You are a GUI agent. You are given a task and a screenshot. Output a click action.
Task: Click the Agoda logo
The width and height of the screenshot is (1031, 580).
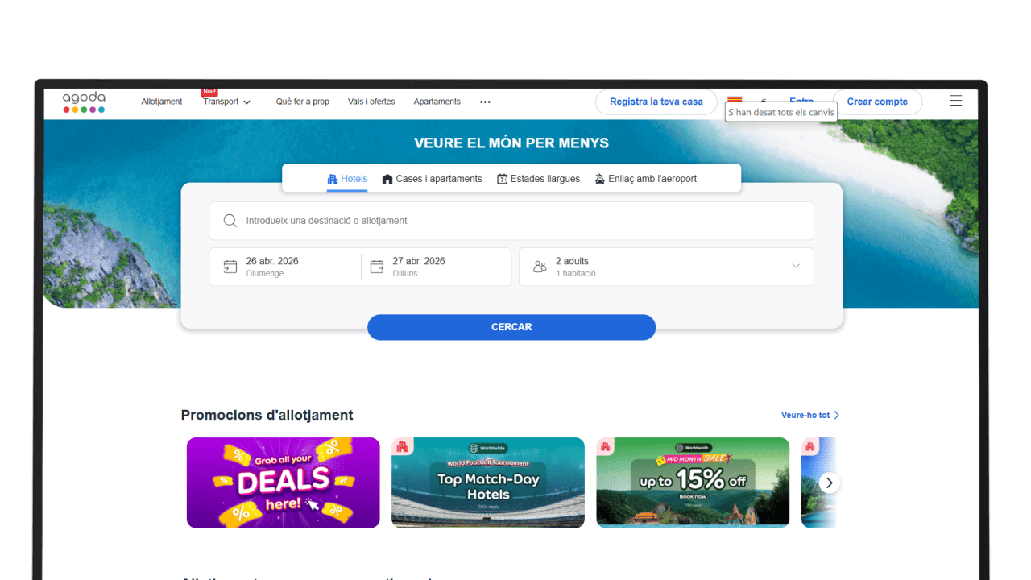tap(84, 102)
